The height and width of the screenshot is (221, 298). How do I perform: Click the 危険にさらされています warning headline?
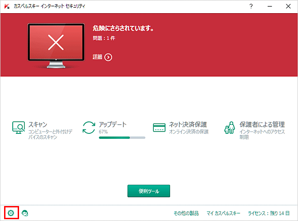123,28
